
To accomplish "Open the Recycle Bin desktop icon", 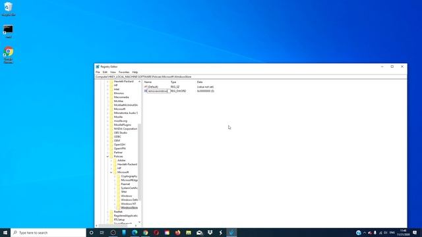I will click(x=9, y=9).
